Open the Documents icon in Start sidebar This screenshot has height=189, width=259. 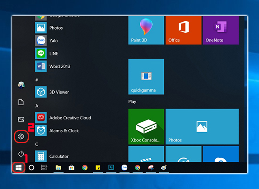[21, 102]
